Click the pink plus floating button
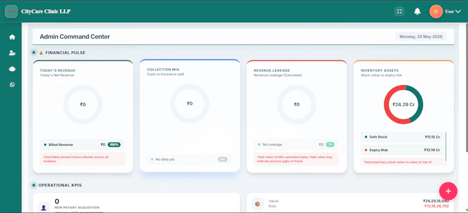The image size is (468, 213). [x=448, y=191]
